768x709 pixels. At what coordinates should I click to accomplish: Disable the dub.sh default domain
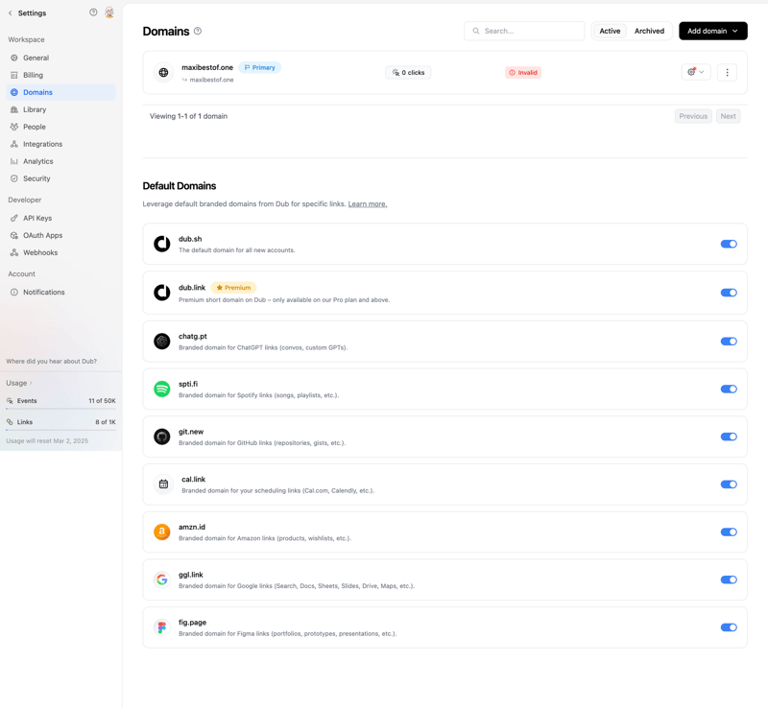click(x=729, y=245)
